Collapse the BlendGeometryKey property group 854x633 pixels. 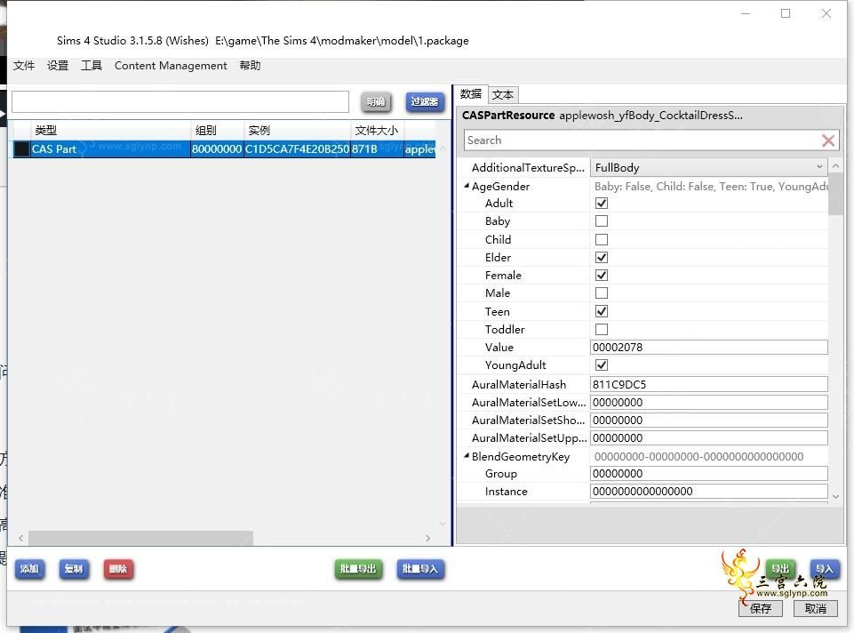click(467, 456)
